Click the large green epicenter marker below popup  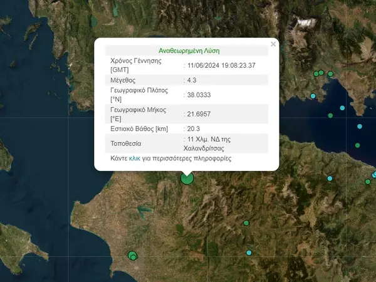point(187,179)
